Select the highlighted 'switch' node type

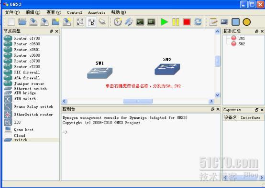(31, 140)
